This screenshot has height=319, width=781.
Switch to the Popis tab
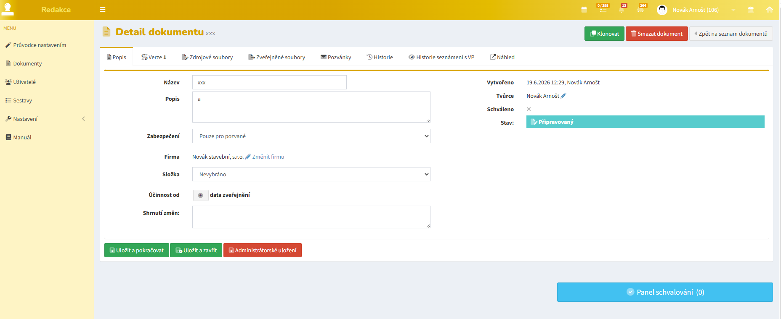click(117, 57)
